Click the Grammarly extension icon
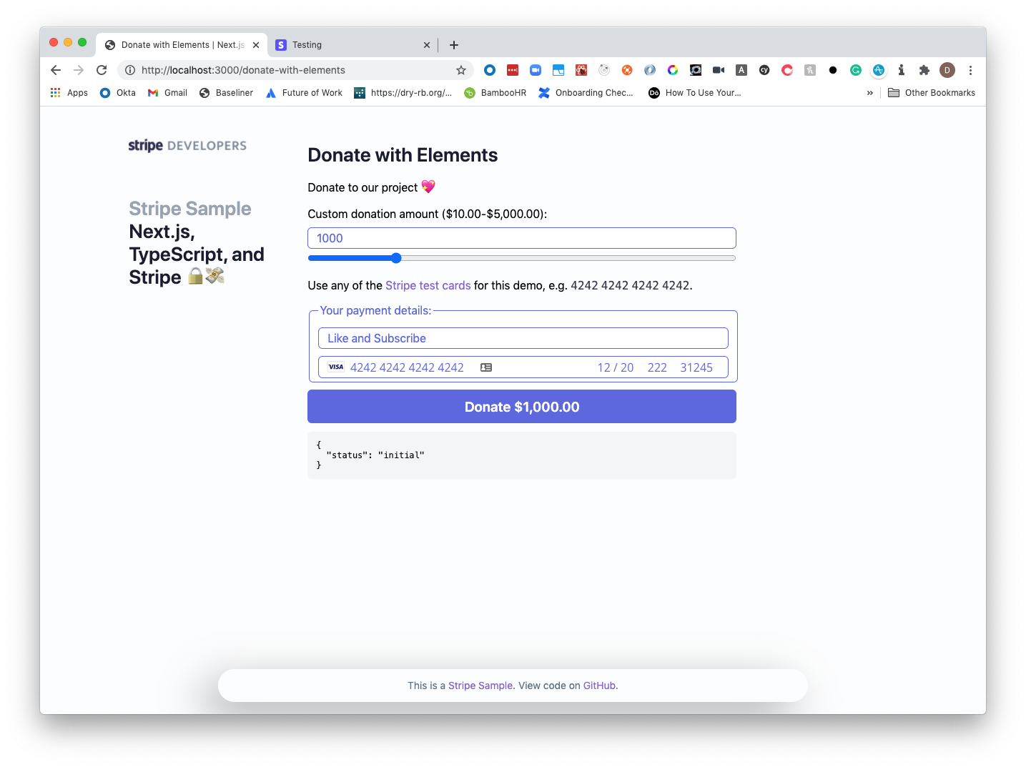 [856, 70]
